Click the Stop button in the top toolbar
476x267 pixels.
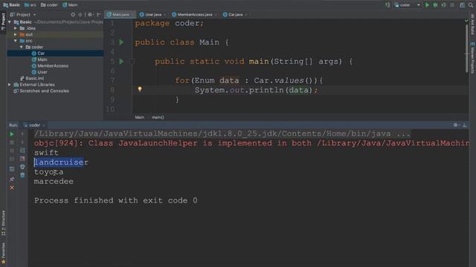452,5
